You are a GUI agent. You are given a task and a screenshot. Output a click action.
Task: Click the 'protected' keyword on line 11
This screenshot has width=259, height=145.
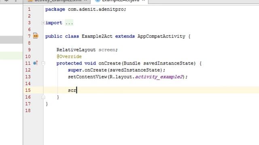point(69,63)
